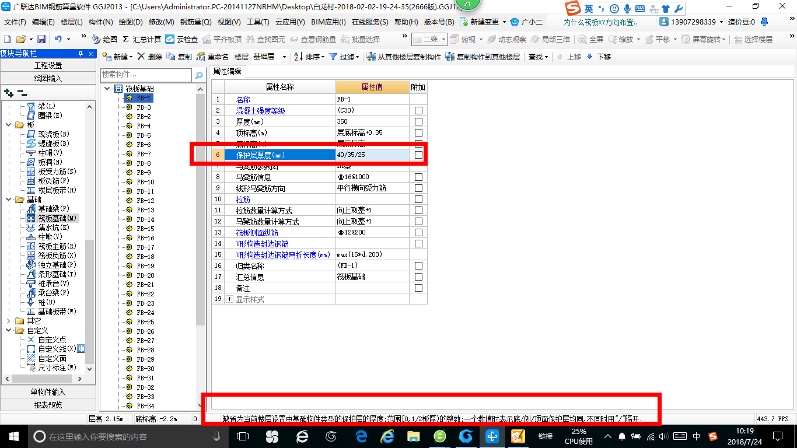
Task: Toggle 附加 checkbox for 马凳筋信息
Action: pos(418,177)
